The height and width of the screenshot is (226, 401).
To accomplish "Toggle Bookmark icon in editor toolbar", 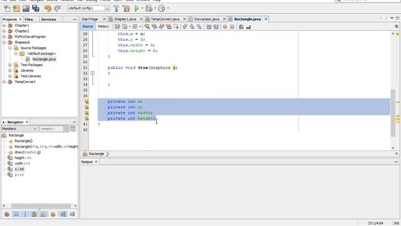I will (x=199, y=26).
